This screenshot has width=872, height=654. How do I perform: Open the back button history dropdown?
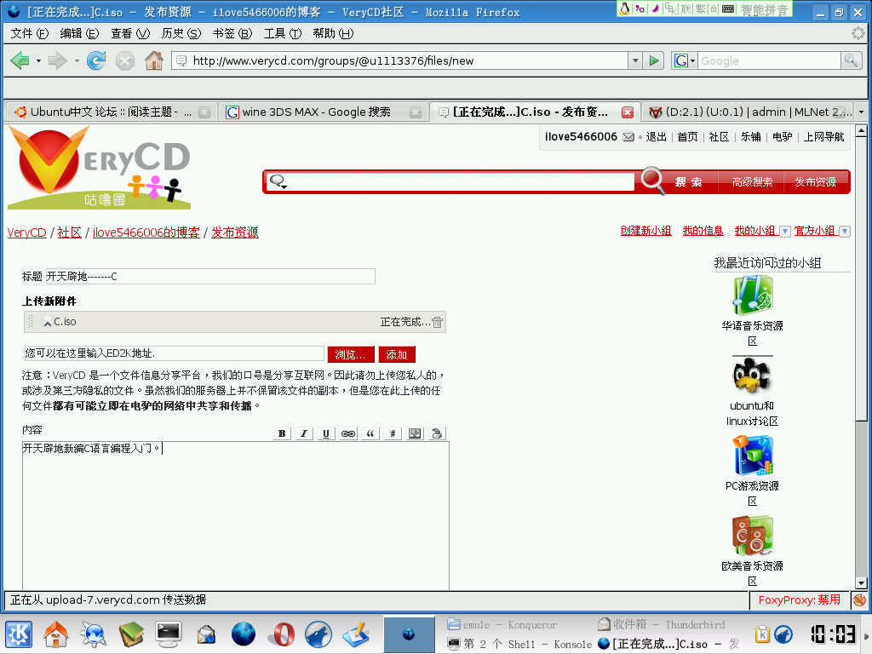pyautogui.click(x=38, y=60)
